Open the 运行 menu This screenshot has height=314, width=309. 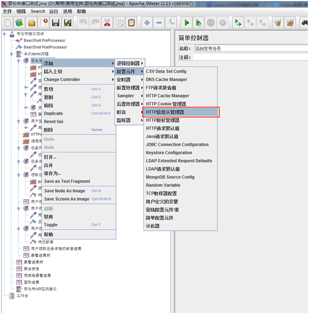tap(54, 12)
